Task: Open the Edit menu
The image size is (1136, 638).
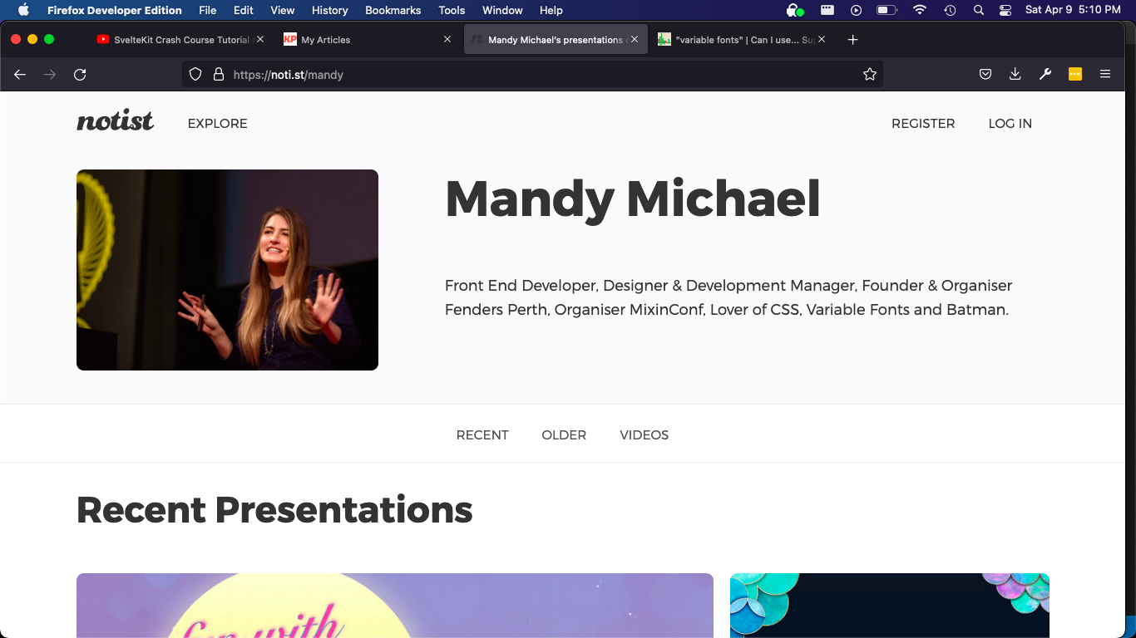Action: coord(244,10)
